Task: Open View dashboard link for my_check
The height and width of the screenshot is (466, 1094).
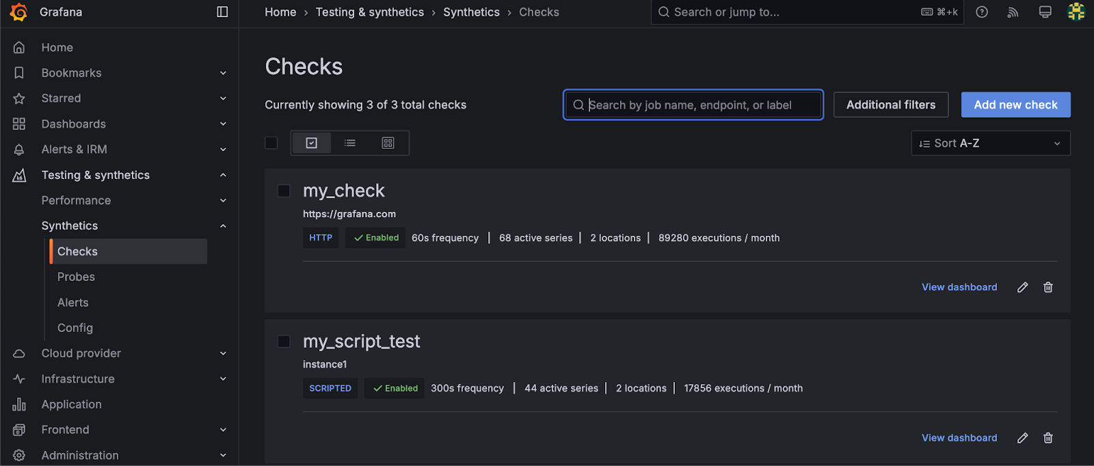Action: [959, 287]
